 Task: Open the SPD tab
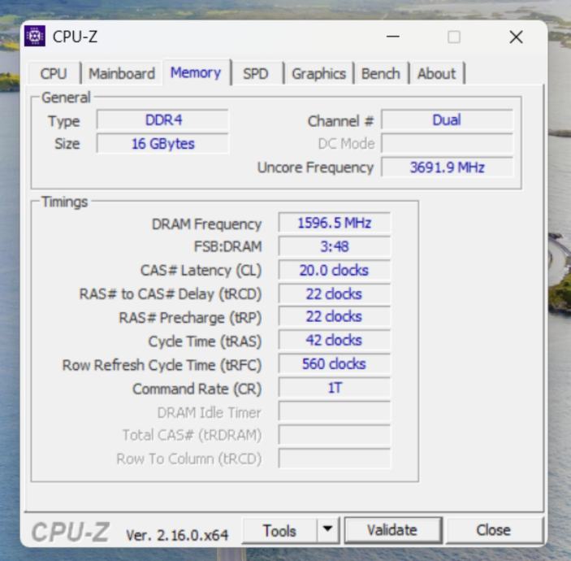coord(256,74)
